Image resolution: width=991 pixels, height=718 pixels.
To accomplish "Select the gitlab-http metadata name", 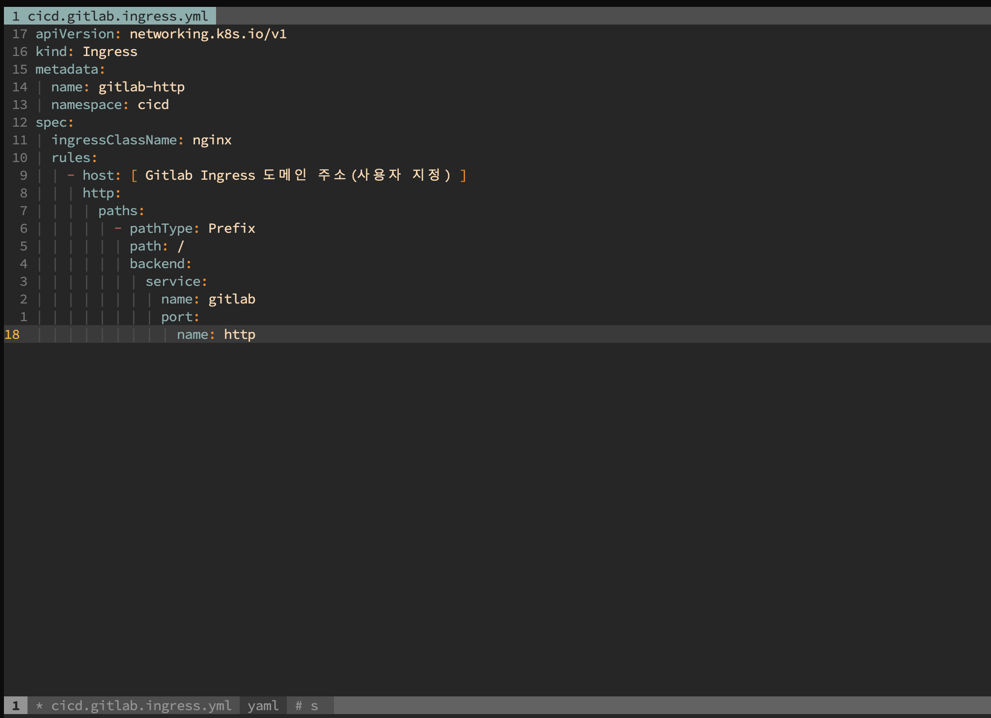I will [142, 87].
